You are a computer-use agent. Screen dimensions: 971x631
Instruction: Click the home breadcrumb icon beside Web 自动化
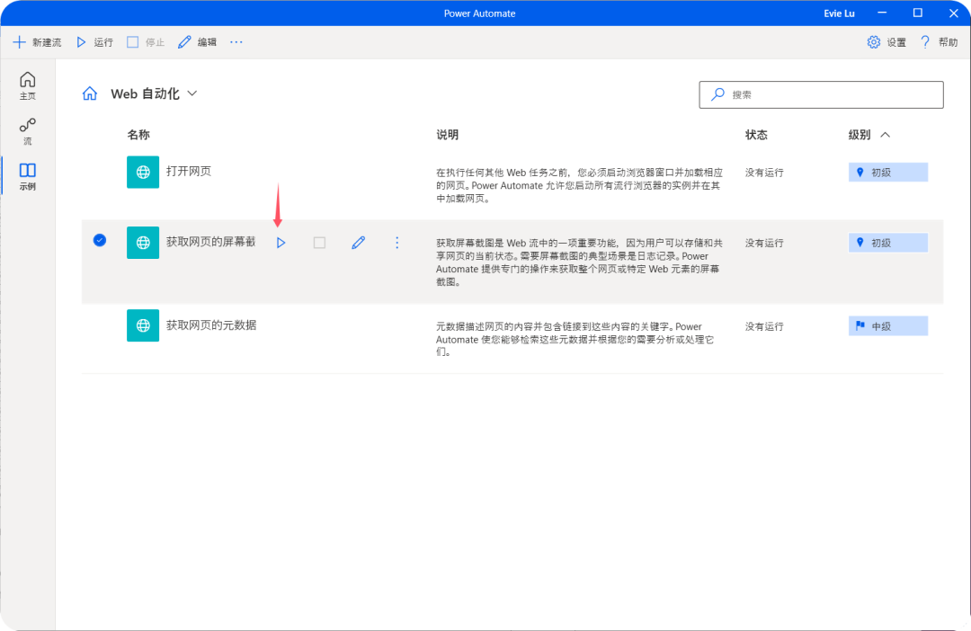(x=90, y=93)
